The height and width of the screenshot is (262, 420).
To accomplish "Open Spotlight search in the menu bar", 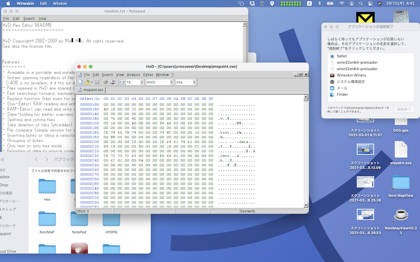I will (x=361, y=3).
